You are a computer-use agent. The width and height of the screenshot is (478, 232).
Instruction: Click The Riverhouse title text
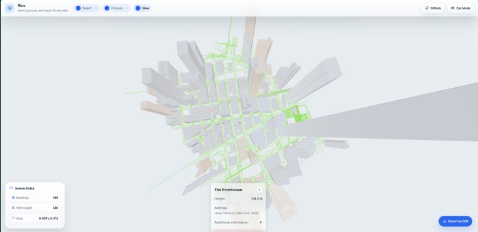coord(228,190)
